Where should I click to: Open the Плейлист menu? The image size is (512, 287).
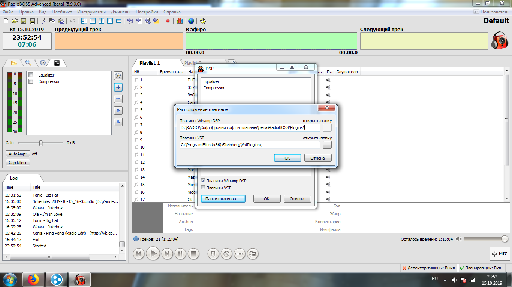click(62, 12)
